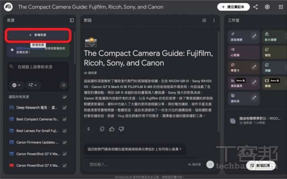Image resolution: width=287 pixels, height=179 pixels.
Task: Open the Google apps grid icon
Action: pyautogui.click(x=281, y=7)
